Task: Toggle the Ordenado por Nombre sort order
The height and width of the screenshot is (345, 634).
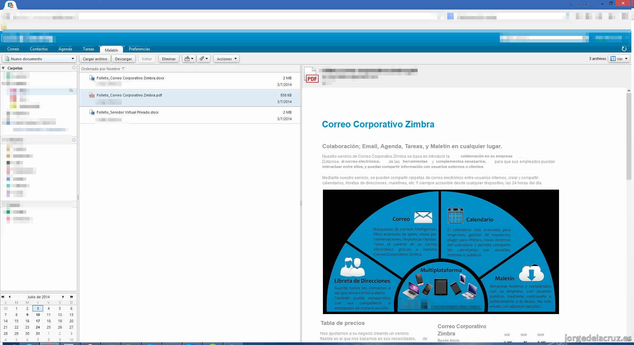Action: pos(103,69)
